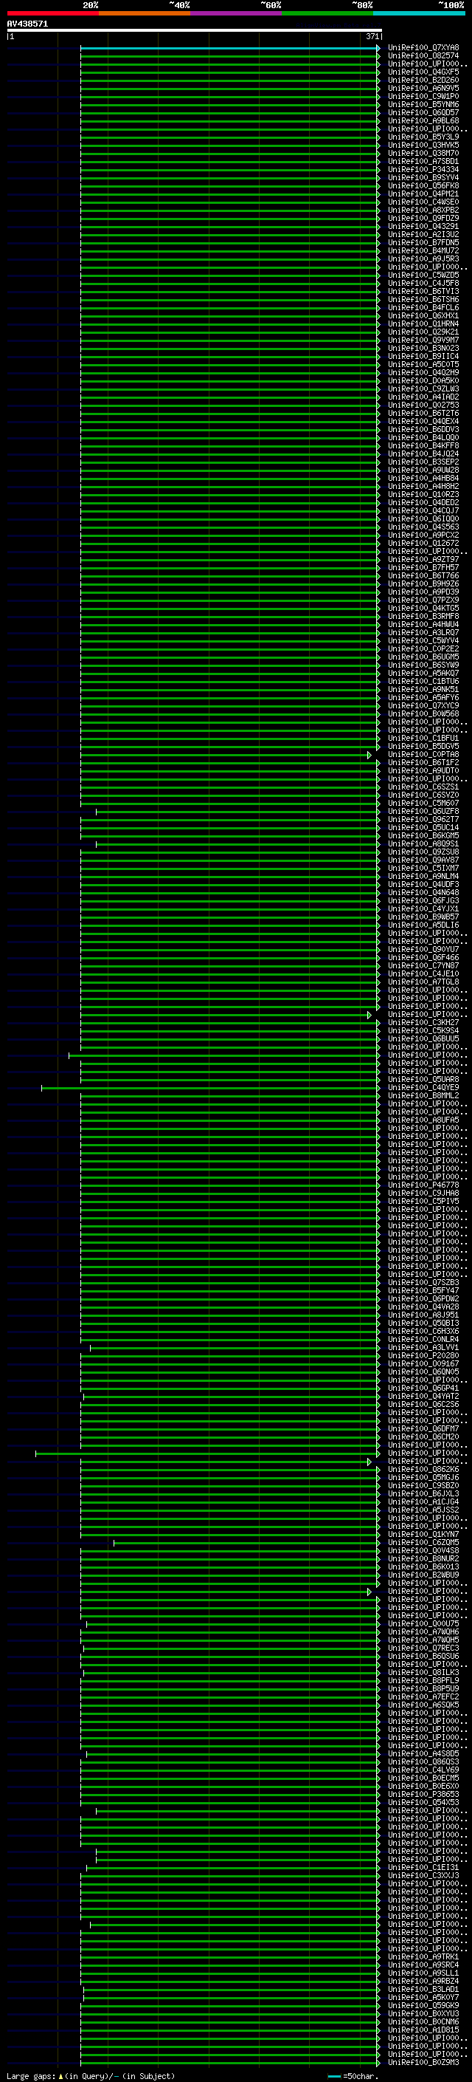The image size is (472, 2082).
Task: Select hit UniRef100_C9W1P0
Action: point(423,96)
